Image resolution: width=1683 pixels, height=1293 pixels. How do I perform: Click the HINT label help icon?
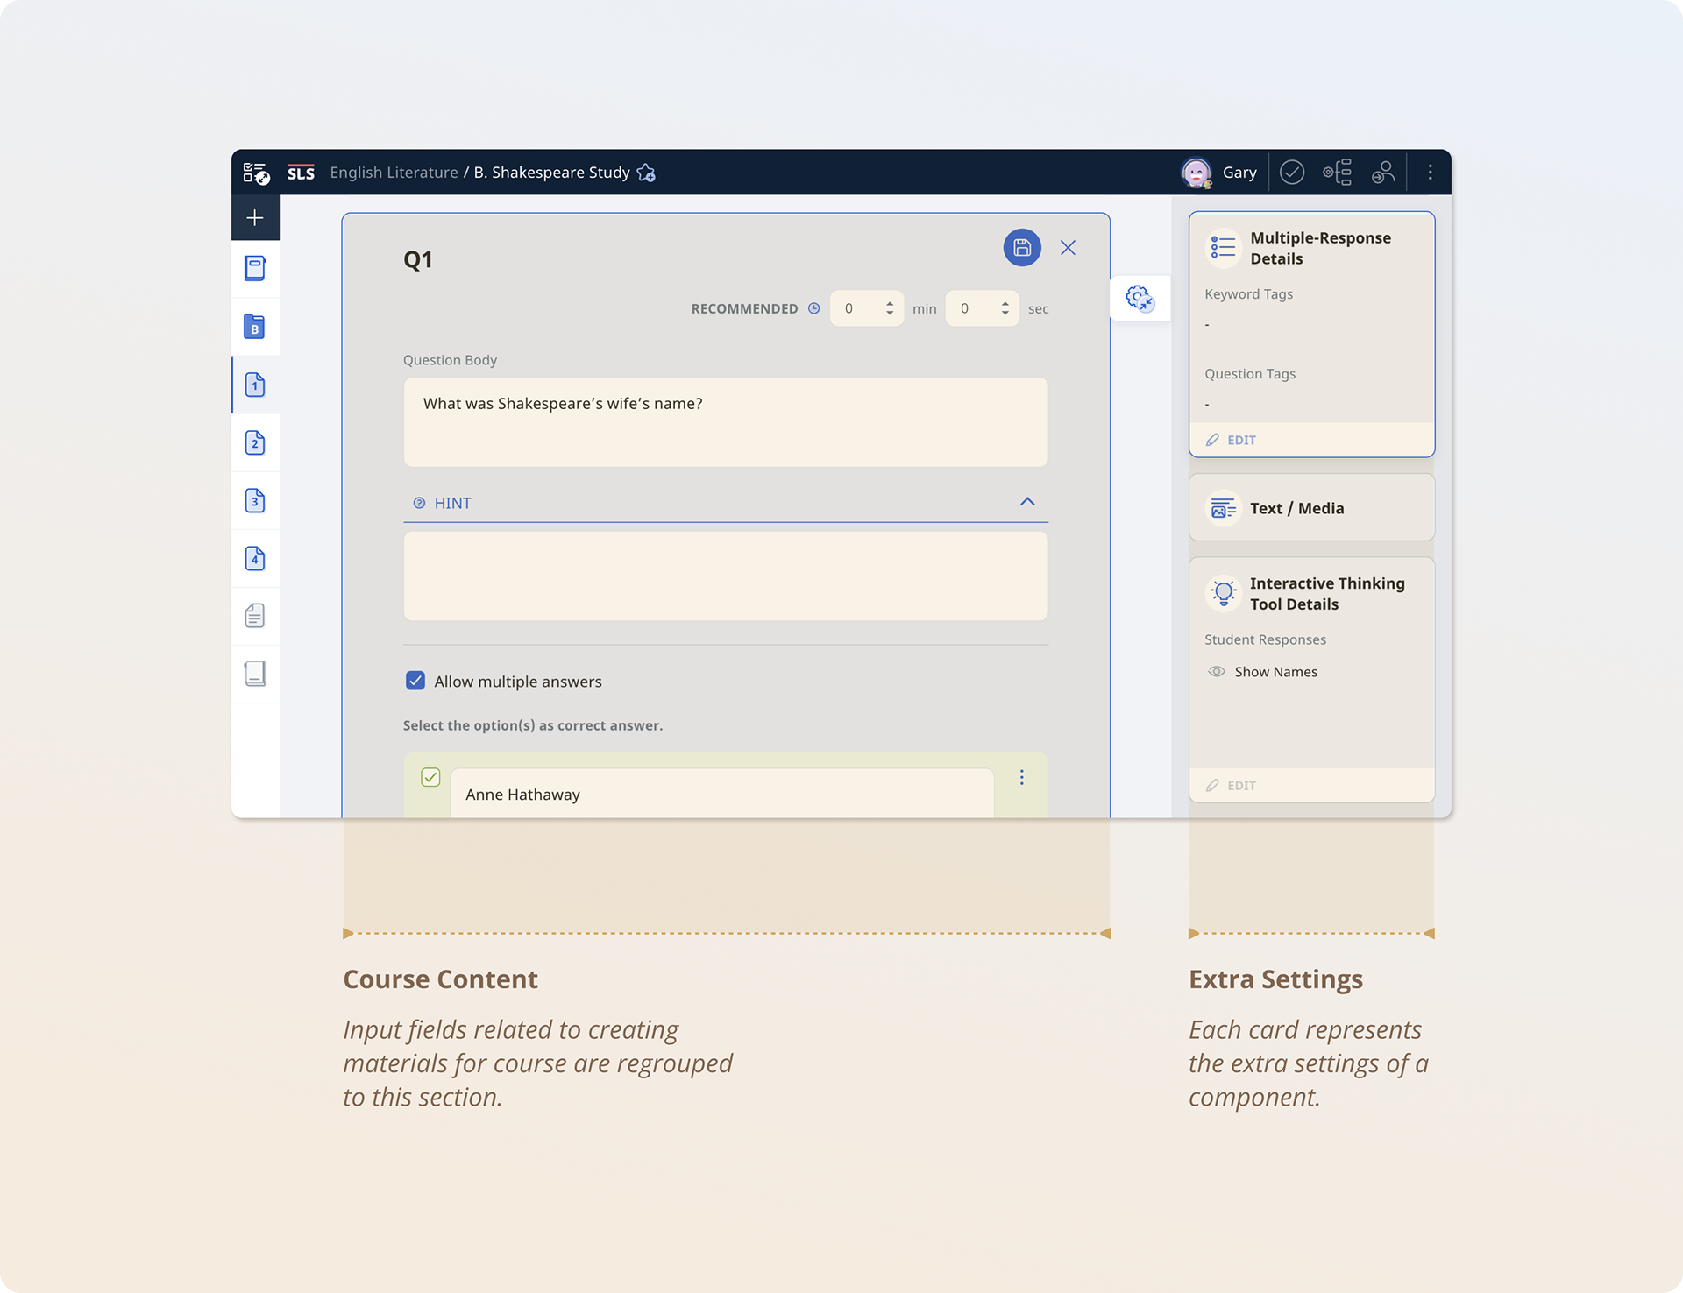tap(419, 503)
